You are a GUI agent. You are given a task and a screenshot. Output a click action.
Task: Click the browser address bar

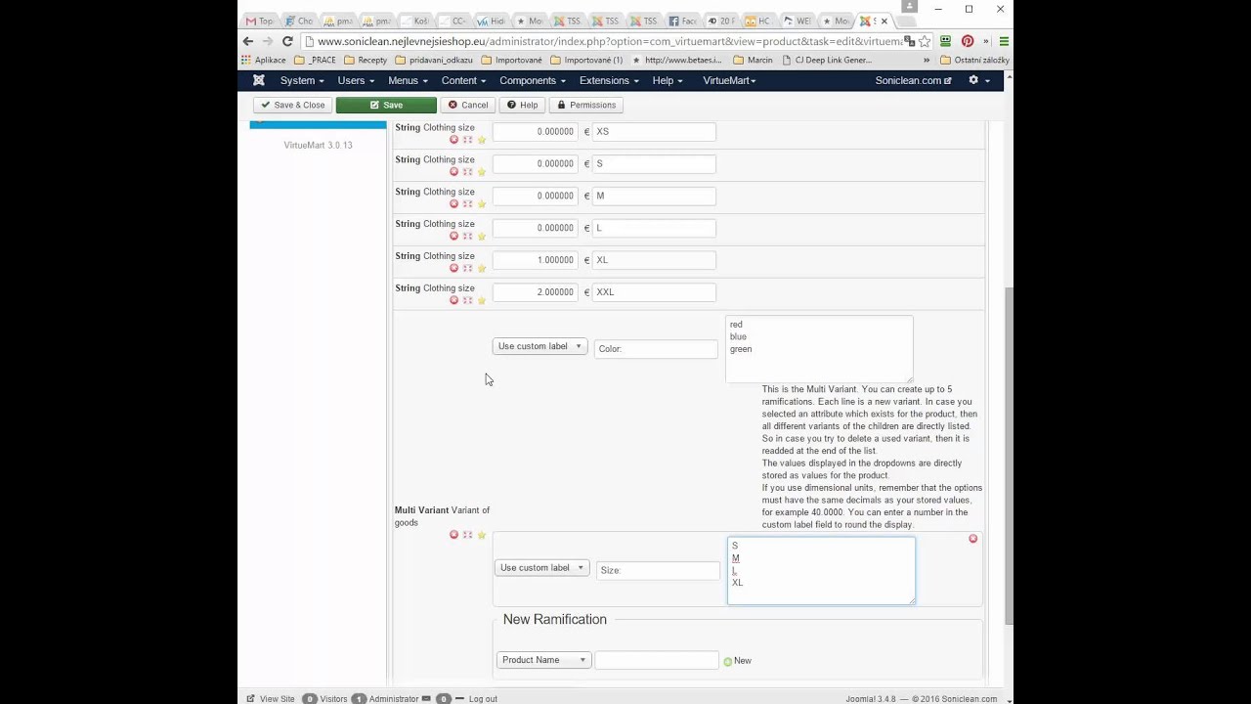tap(606, 41)
